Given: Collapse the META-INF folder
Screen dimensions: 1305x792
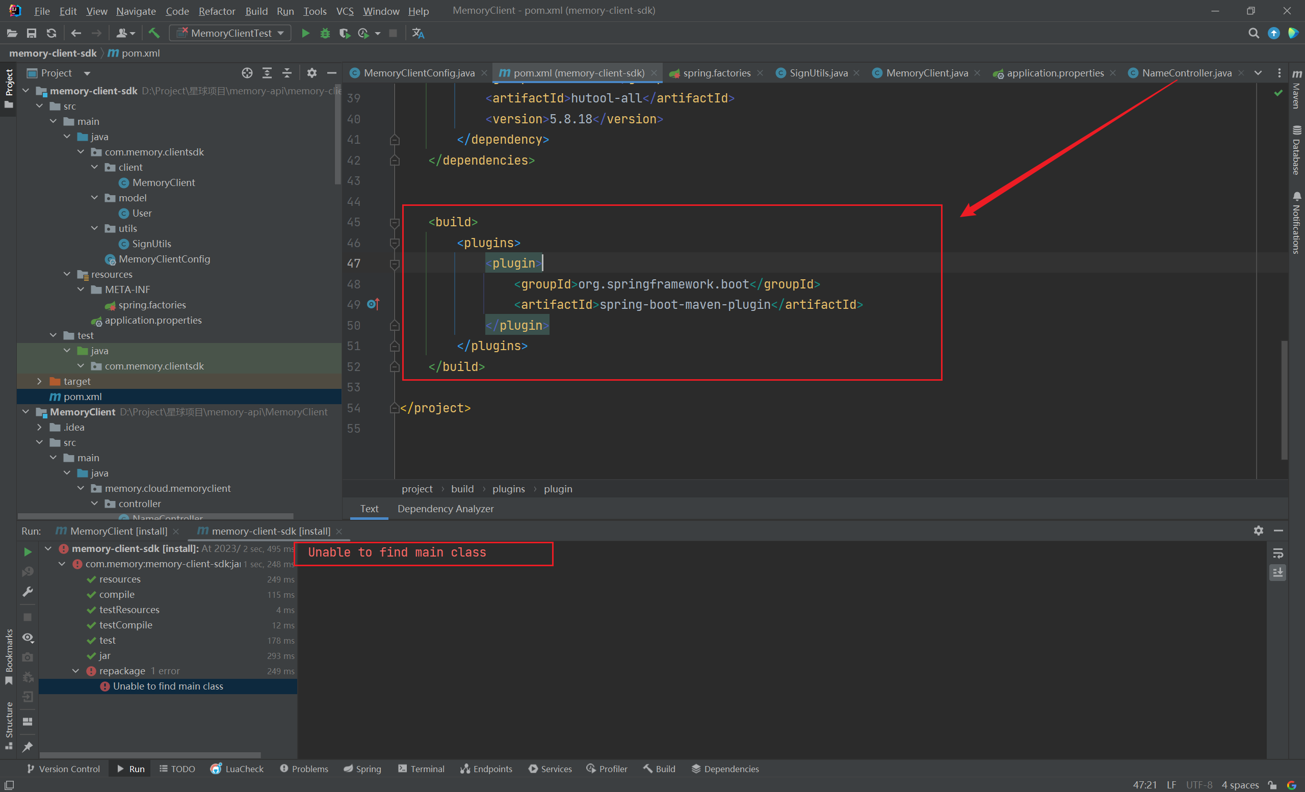Looking at the screenshot, I should (81, 289).
